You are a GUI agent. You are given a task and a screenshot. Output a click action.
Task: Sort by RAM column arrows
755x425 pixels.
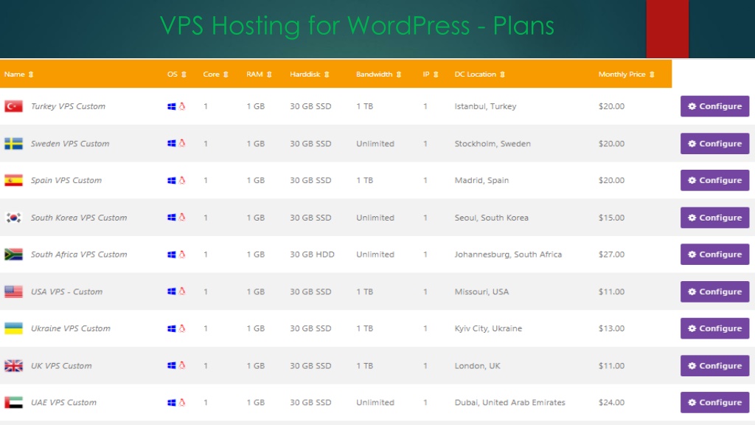pos(269,75)
